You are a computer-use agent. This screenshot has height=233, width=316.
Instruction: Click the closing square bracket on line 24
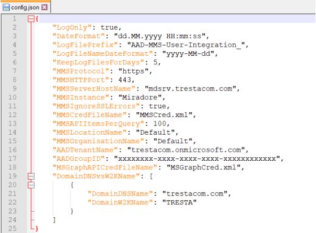click(x=54, y=220)
